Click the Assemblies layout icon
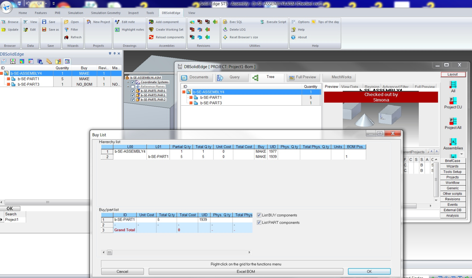Viewport: 472px width, 278px height. click(x=453, y=142)
